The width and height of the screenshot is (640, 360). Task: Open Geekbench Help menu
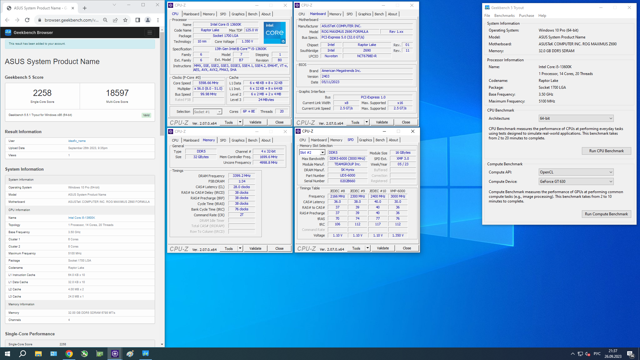542,16
